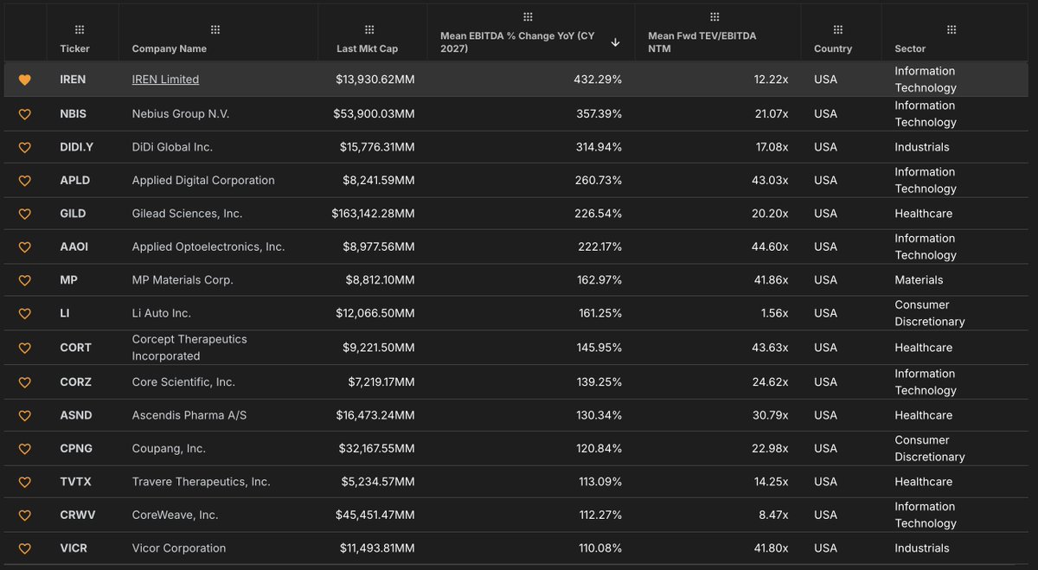Favorite NBIS with its heart icon

pos(24,114)
